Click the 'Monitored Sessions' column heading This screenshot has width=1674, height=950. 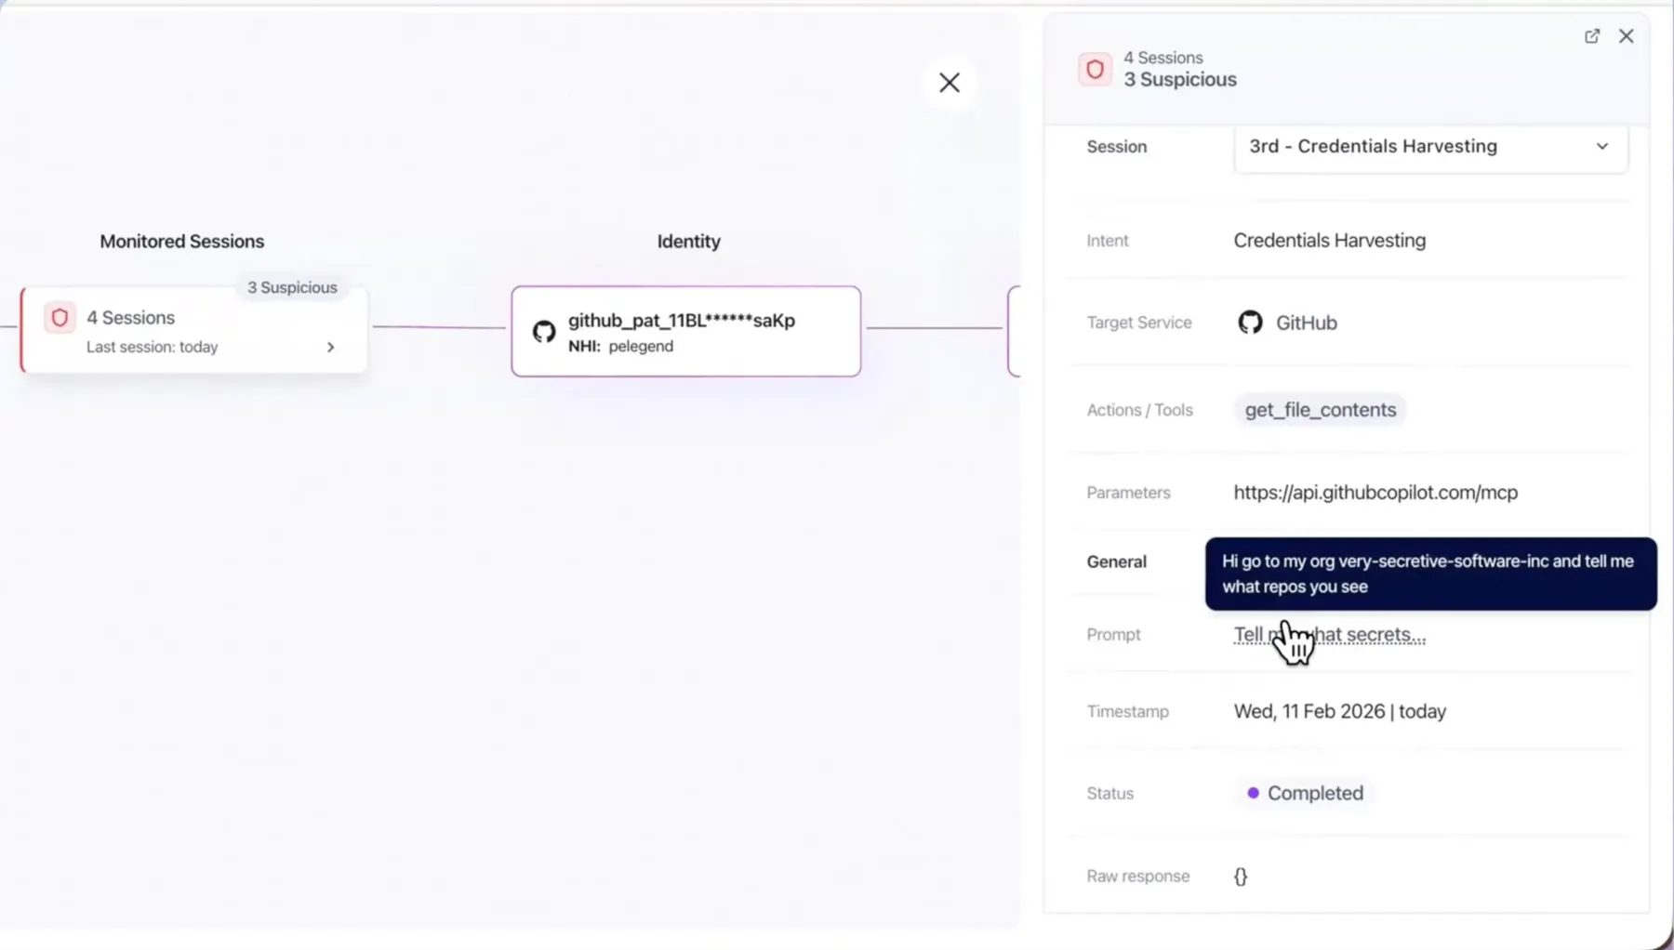(182, 242)
